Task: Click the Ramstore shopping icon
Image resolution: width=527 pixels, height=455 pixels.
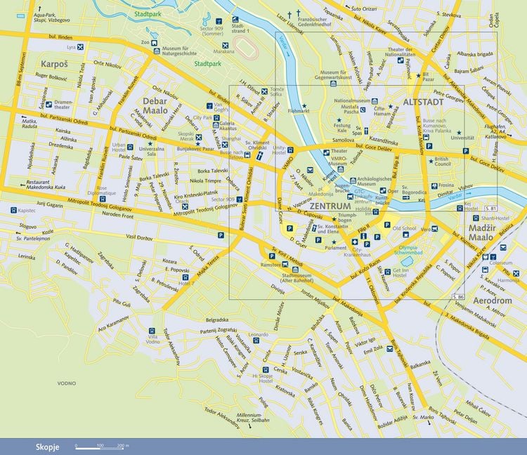Action: click(x=285, y=264)
